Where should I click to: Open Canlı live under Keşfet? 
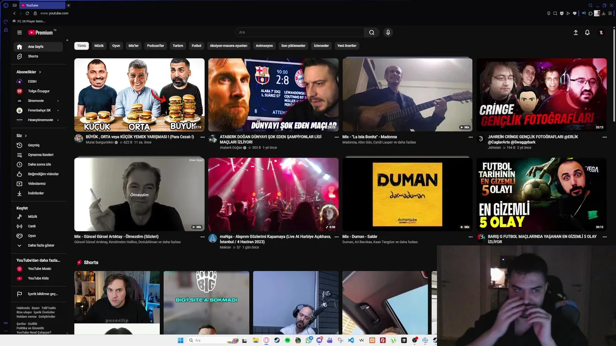38,226
